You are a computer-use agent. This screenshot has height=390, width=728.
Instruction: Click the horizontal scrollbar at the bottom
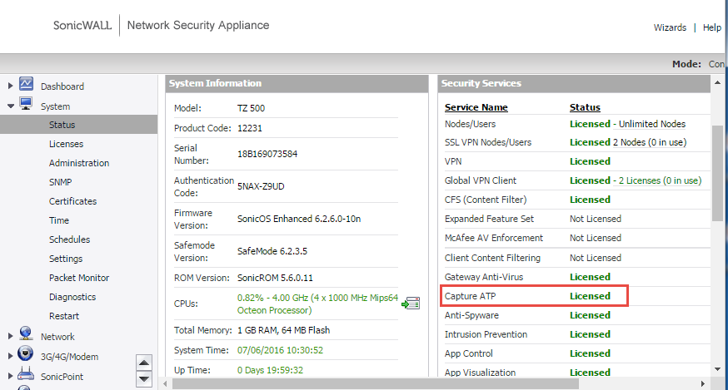(433, 384)
